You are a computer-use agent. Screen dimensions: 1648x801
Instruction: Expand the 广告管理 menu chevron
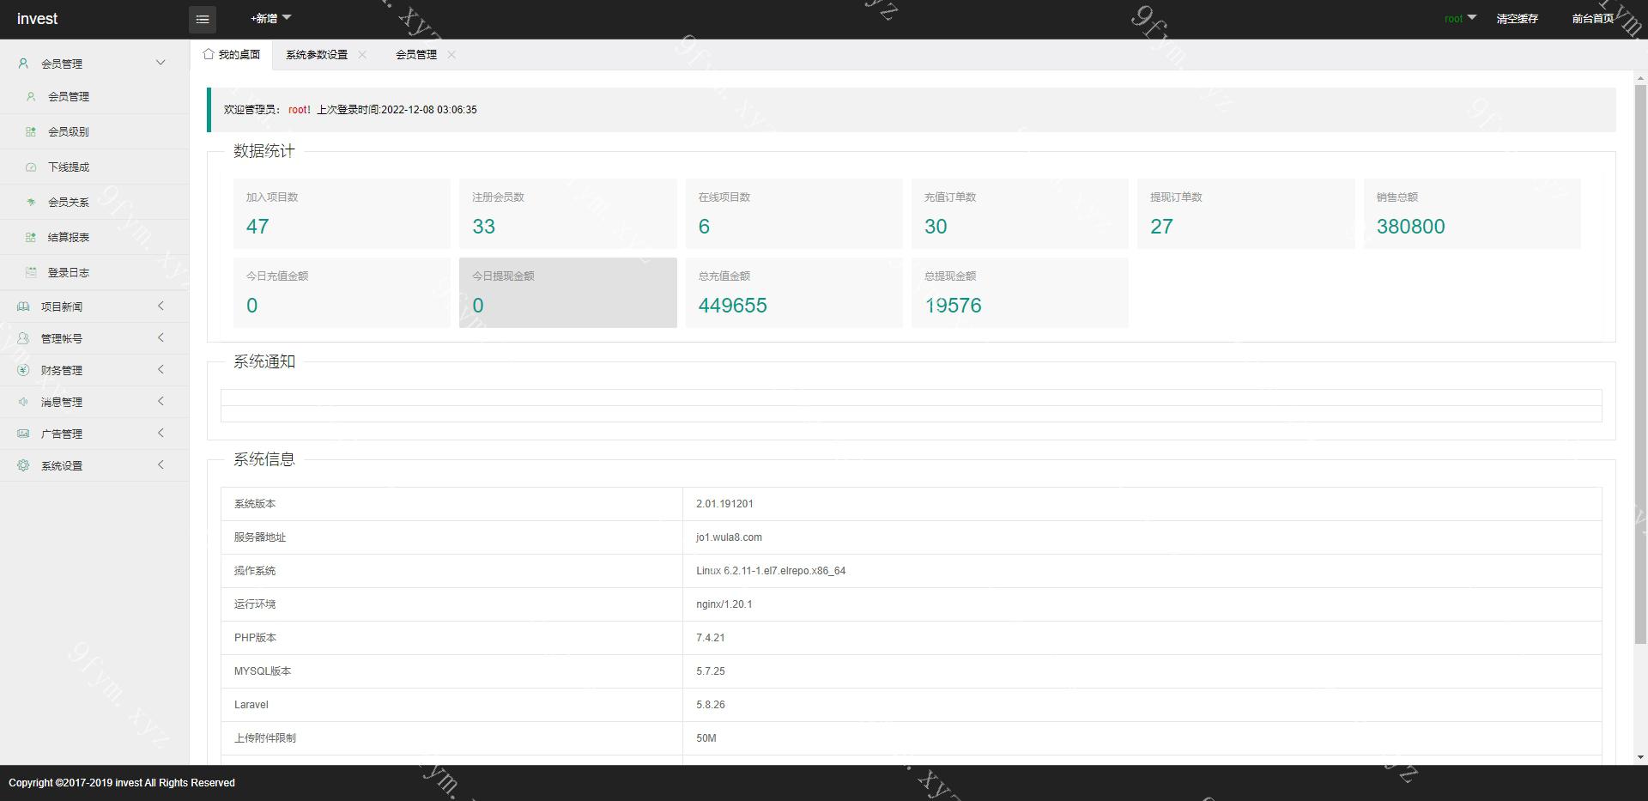[x=161, y=434]
